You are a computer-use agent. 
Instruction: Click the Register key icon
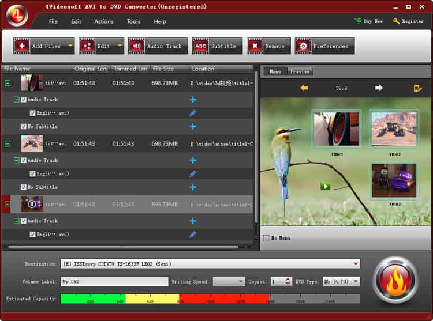tap(397, 21)
